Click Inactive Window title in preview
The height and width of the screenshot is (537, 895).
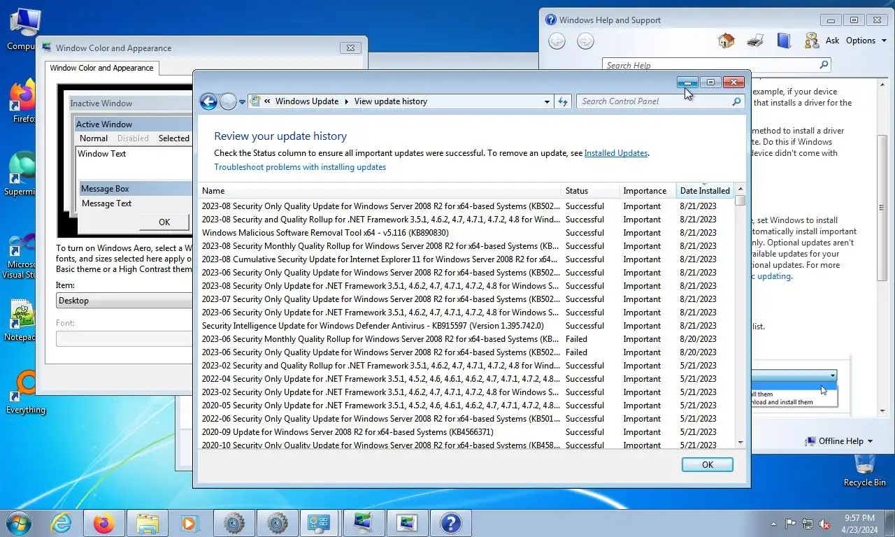click(101, 103)
